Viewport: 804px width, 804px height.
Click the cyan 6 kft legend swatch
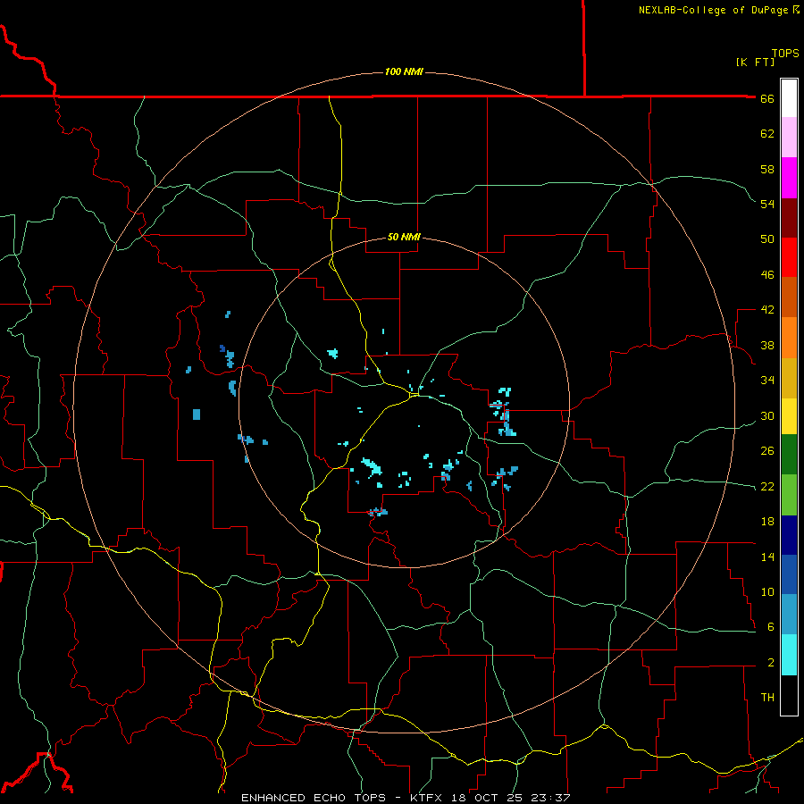point(789,655)
